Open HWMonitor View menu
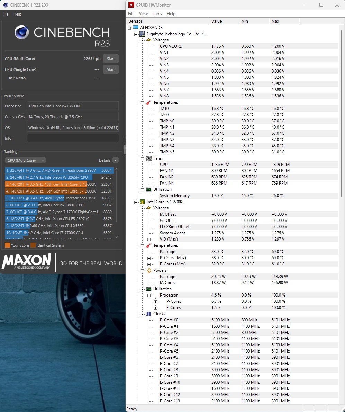The width and height of the screenshot is (345, 412). click(143, 14)
